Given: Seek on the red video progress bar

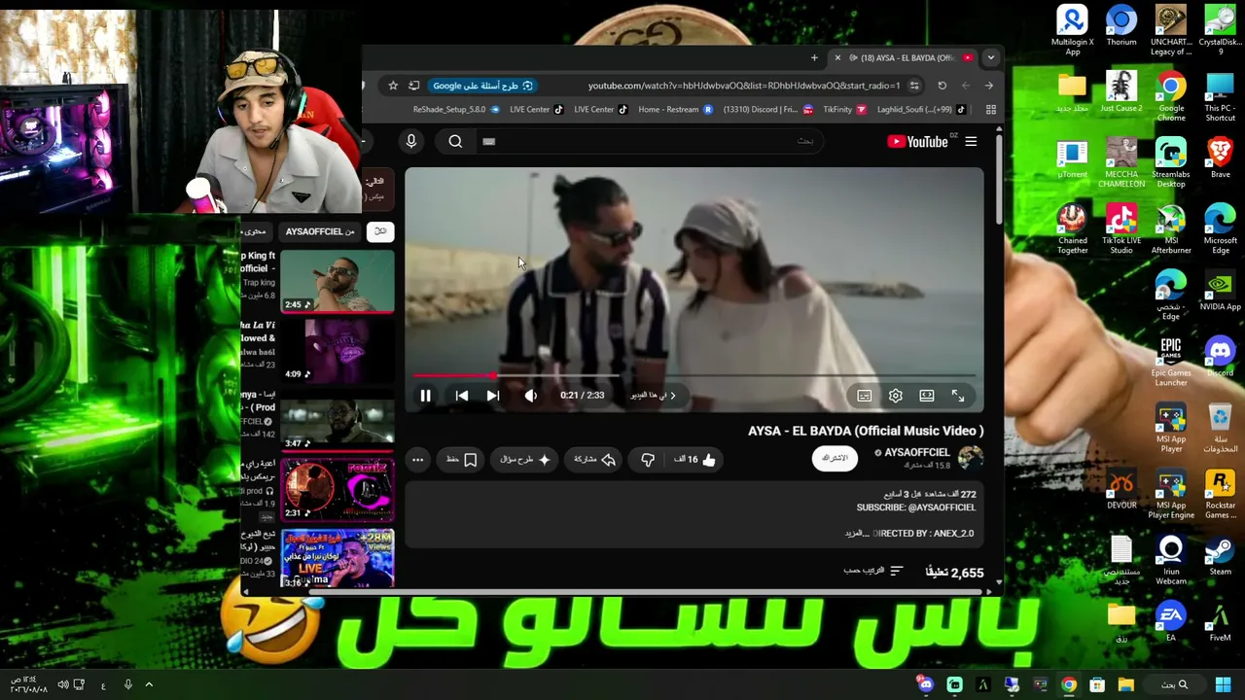Looking at the screenshot, I should pyautogui.click(x=694, y=375).
